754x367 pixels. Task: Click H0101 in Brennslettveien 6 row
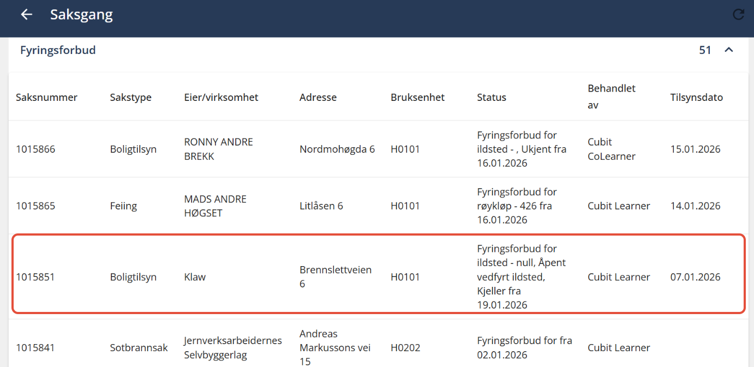(405, 277)
